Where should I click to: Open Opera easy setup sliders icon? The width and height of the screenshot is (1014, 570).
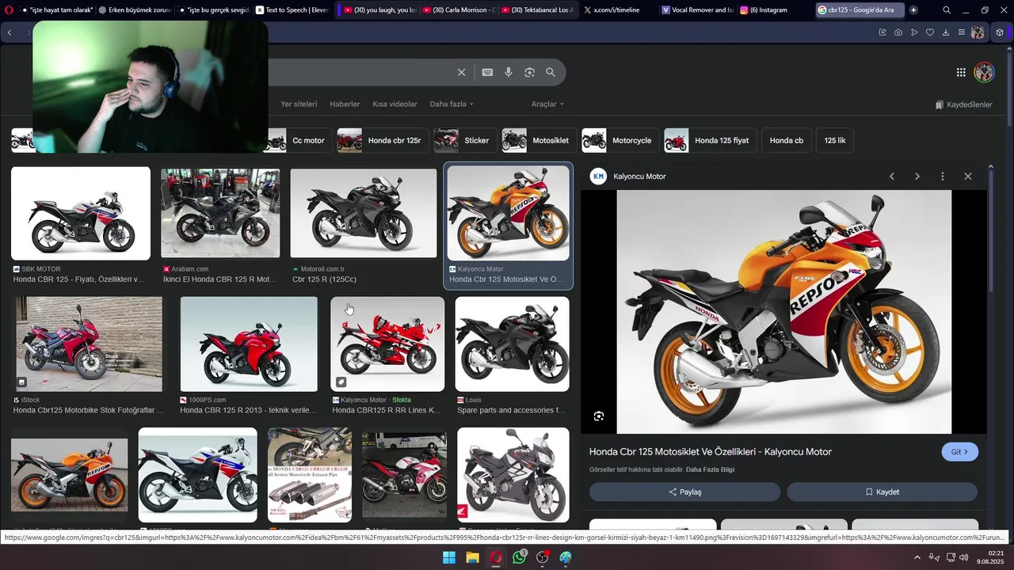coord(962,32)
